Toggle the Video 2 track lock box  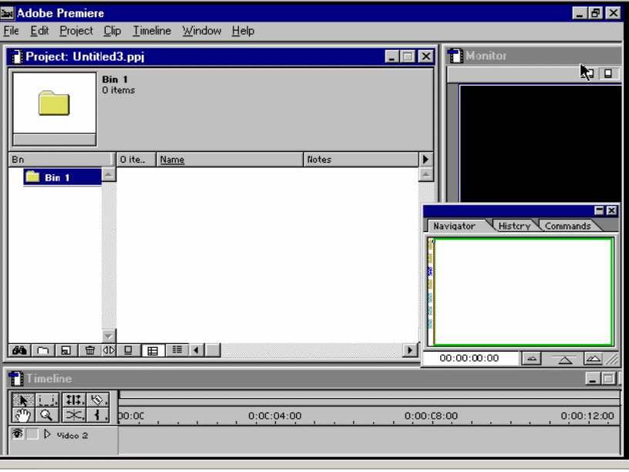32,434
